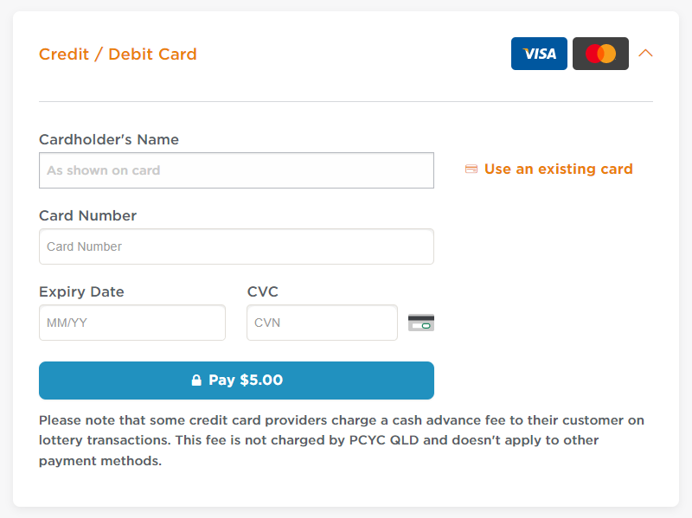Click the orange Visa brand badge
Image resolution: width=692 pixels, height=518 pixels.
539,54
